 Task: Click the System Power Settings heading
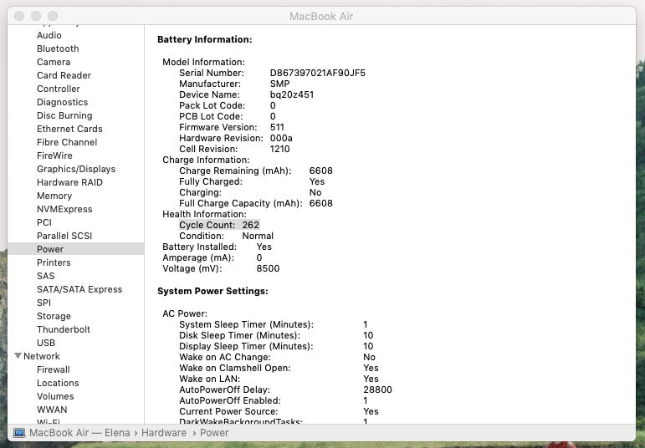pyautogui.click(x=212, y=291)
